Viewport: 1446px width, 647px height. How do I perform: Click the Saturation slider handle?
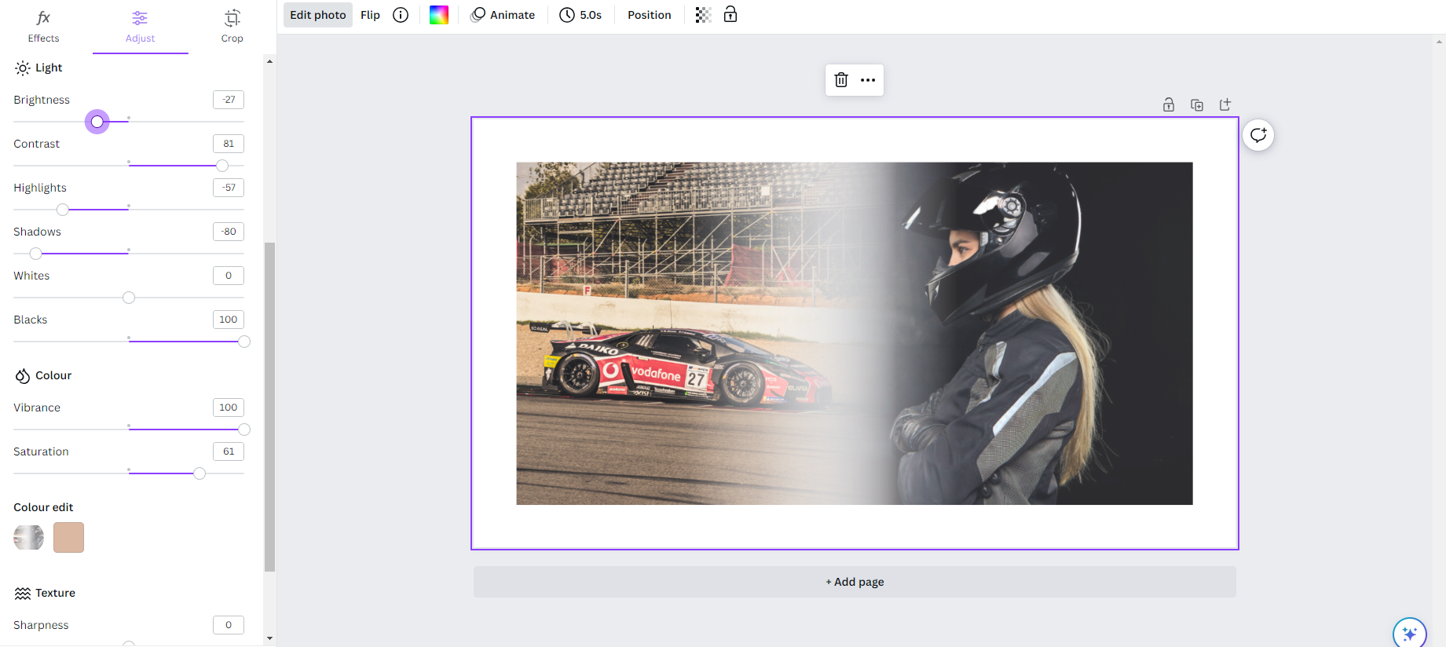[200, 473]
